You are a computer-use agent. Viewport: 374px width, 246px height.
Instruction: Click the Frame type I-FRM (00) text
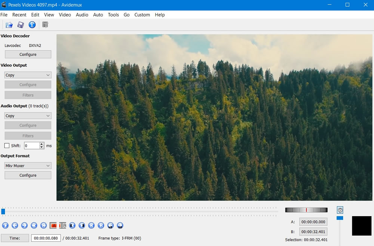[x=120, y=238]
